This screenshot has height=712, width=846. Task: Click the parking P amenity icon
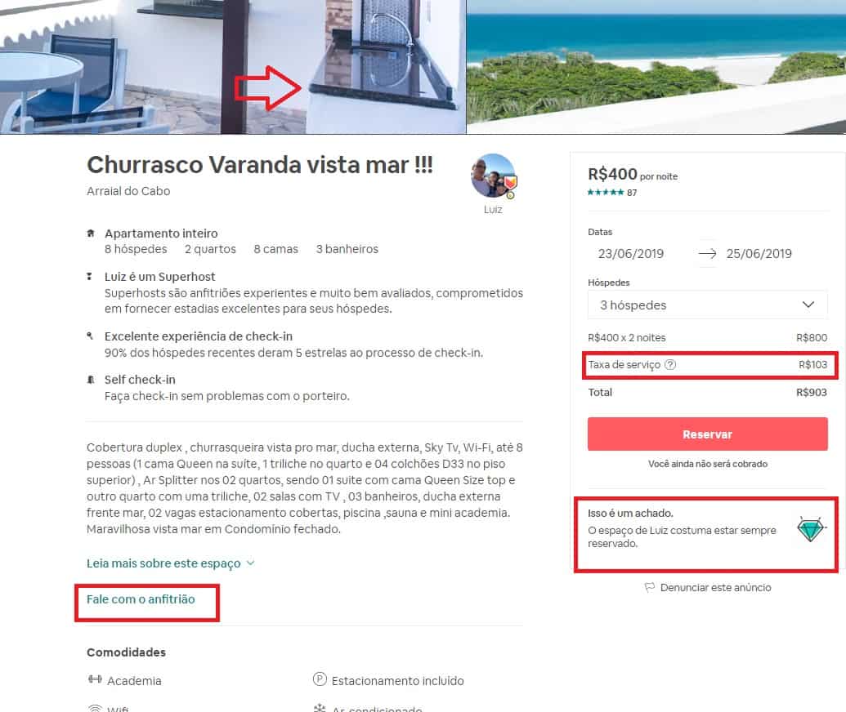click(x=320, y=679)
